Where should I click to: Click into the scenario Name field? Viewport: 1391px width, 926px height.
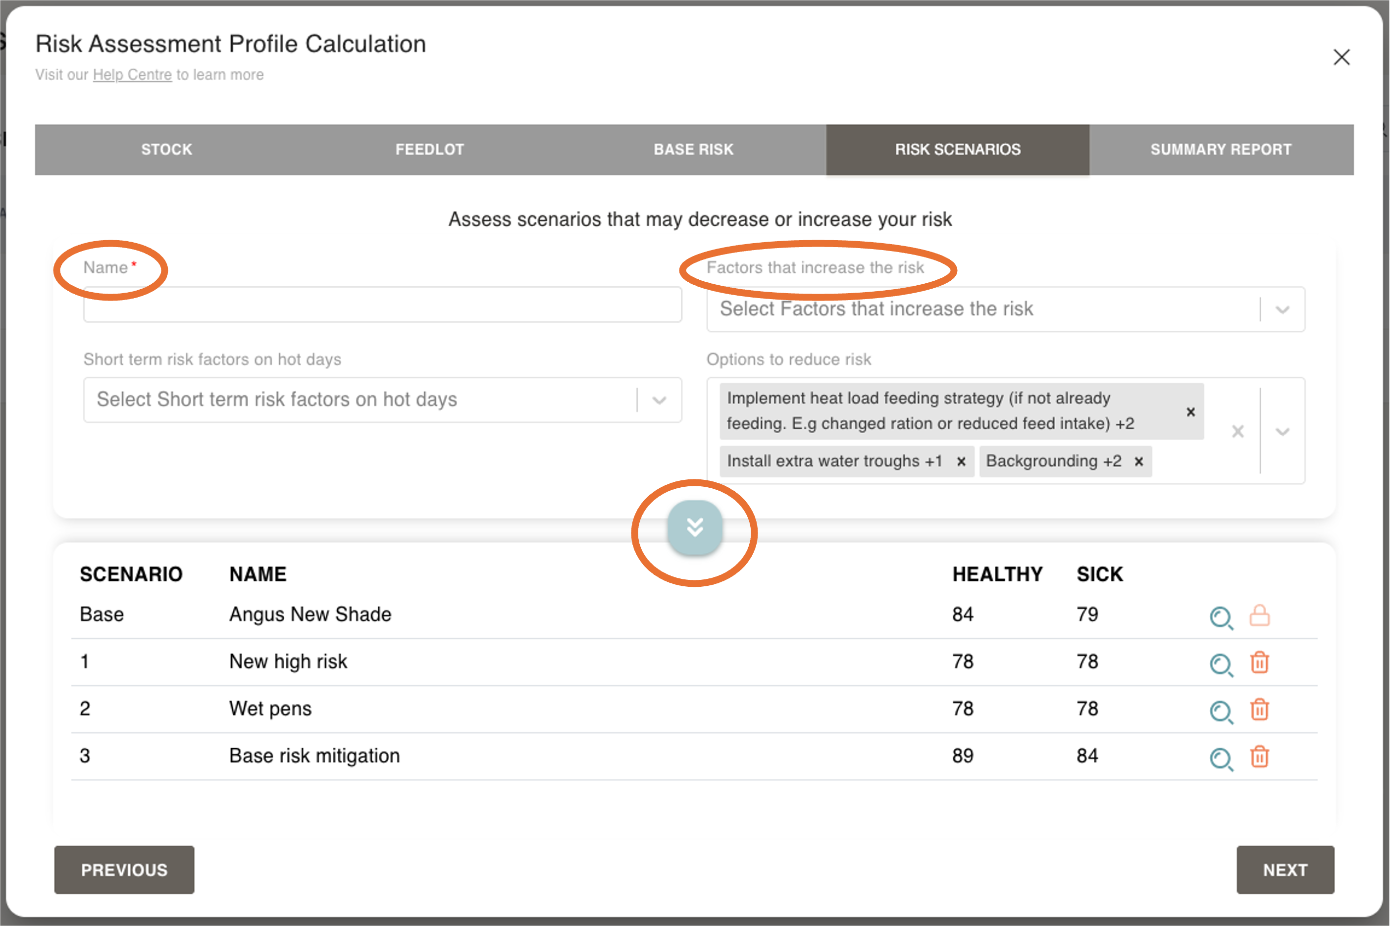click(382, 306)
